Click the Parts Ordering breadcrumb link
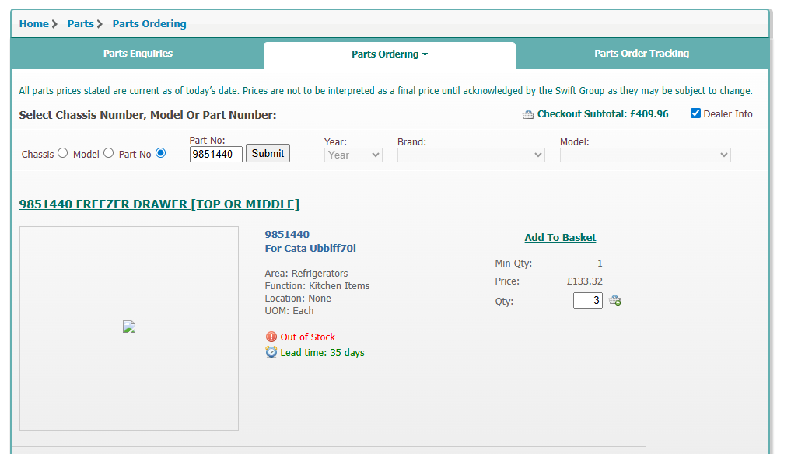This screenshot has height=454, width=791. point(149,23)
